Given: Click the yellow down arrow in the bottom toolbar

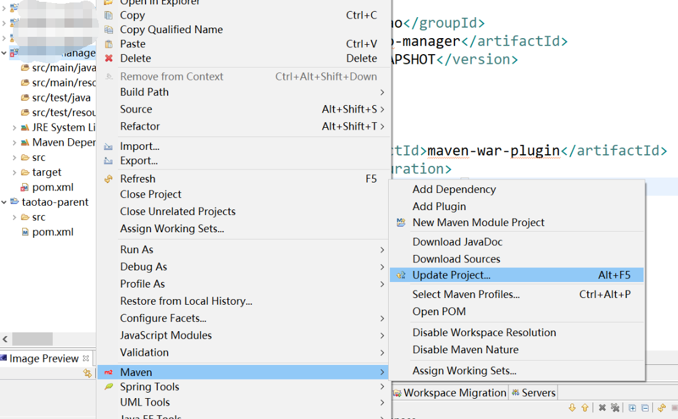Looking at the screenshot, I should coord(572,408).
